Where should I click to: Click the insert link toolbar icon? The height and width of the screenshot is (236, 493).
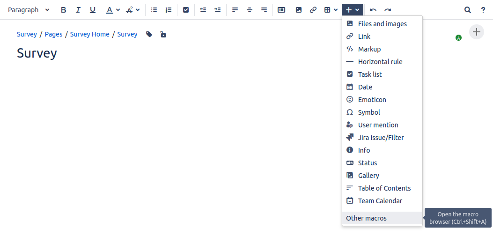313,10
